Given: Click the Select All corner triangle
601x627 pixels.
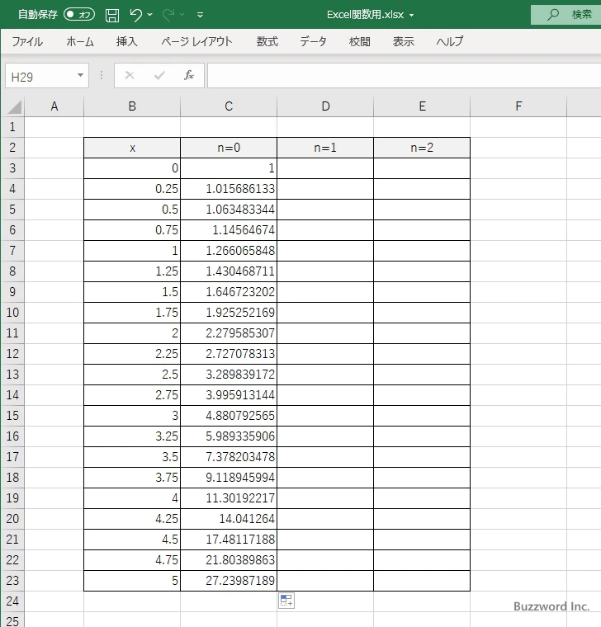Looking at the screenshot, I should coord(14,106).
